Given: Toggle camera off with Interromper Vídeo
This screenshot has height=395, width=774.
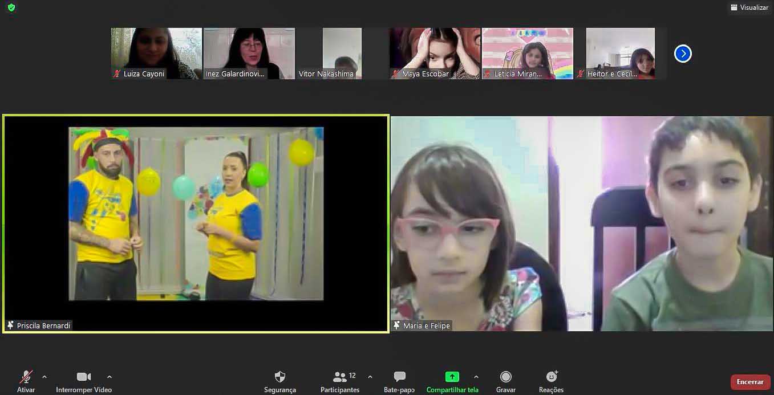Looking at the screenshot, I should pos(84,381).
